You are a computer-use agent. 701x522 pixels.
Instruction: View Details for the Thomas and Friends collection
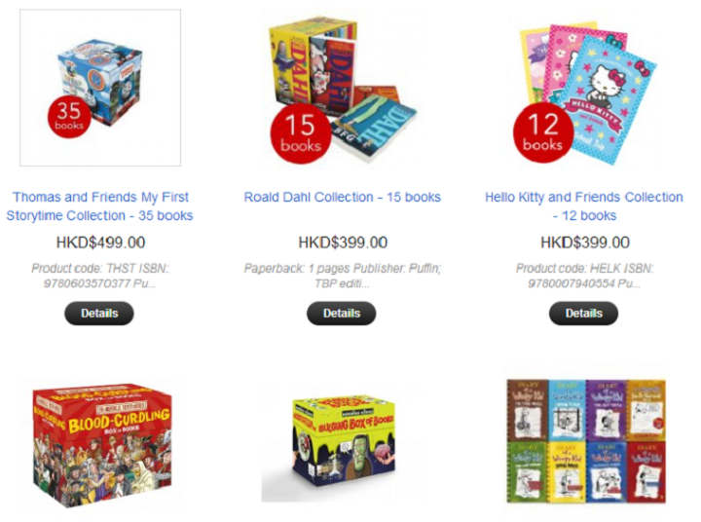pos(99,314)
